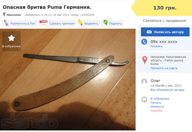Click the star icon to add to favorites
The width and height of the screenshot is (192, 132).
[x=11, y=38]
